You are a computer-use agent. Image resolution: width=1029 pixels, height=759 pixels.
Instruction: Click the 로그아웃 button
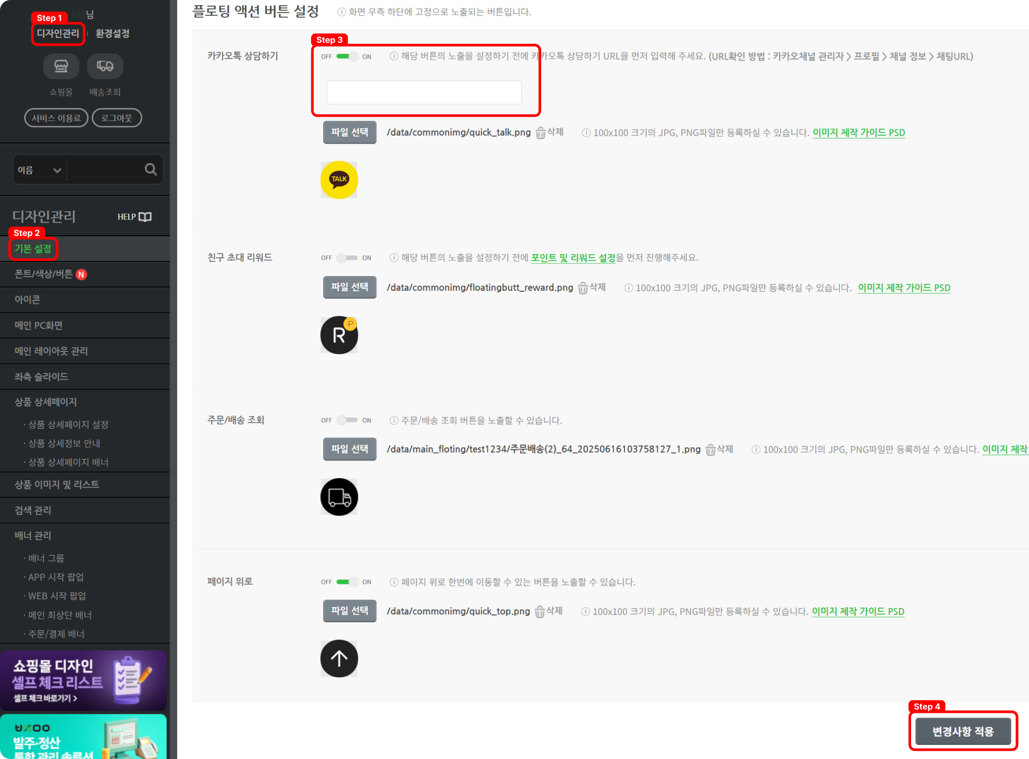click(117, 118)
